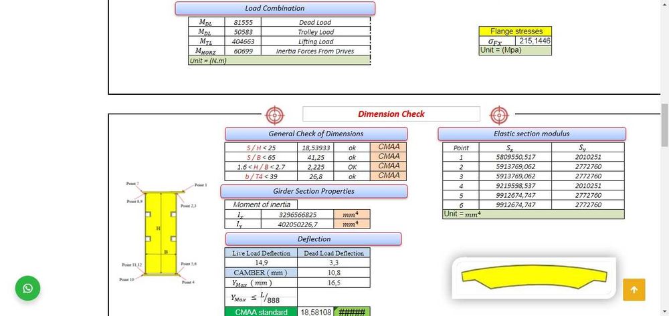Click the Inertia Forces From Drives cell
Screen dimensions: 669x316
pyautogui.click(x=315, y=51)
